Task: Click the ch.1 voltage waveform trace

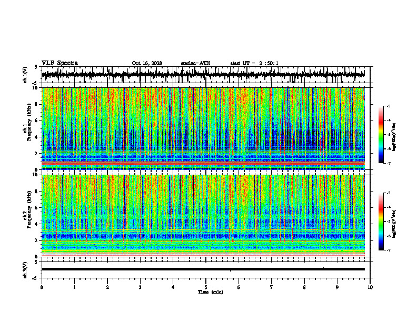Action: (x=203, y=75)
